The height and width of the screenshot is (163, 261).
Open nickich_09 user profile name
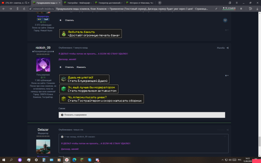pyautogui.click(x=43, y=47)
